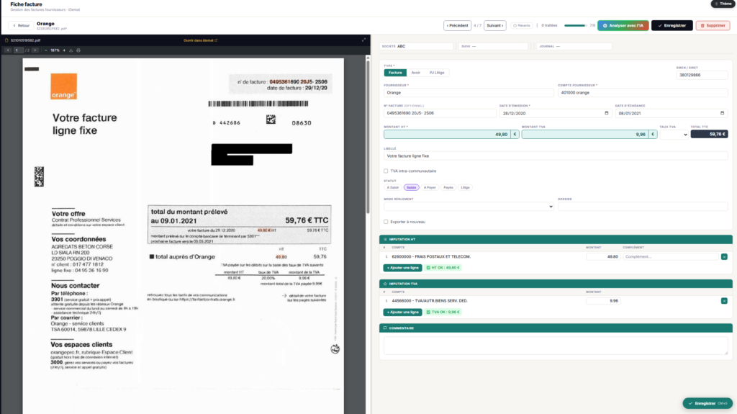
Task: Remove the 62600000 frais postaux imputation line
Action: click(724, 257)
